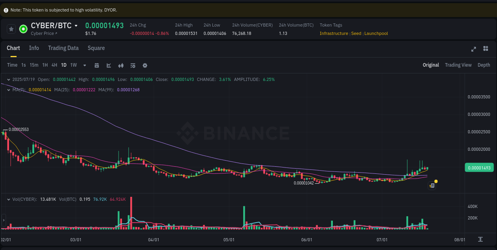Click the calendar date-range icon
This screenshot has height=250, width=497.
(97, 65)
